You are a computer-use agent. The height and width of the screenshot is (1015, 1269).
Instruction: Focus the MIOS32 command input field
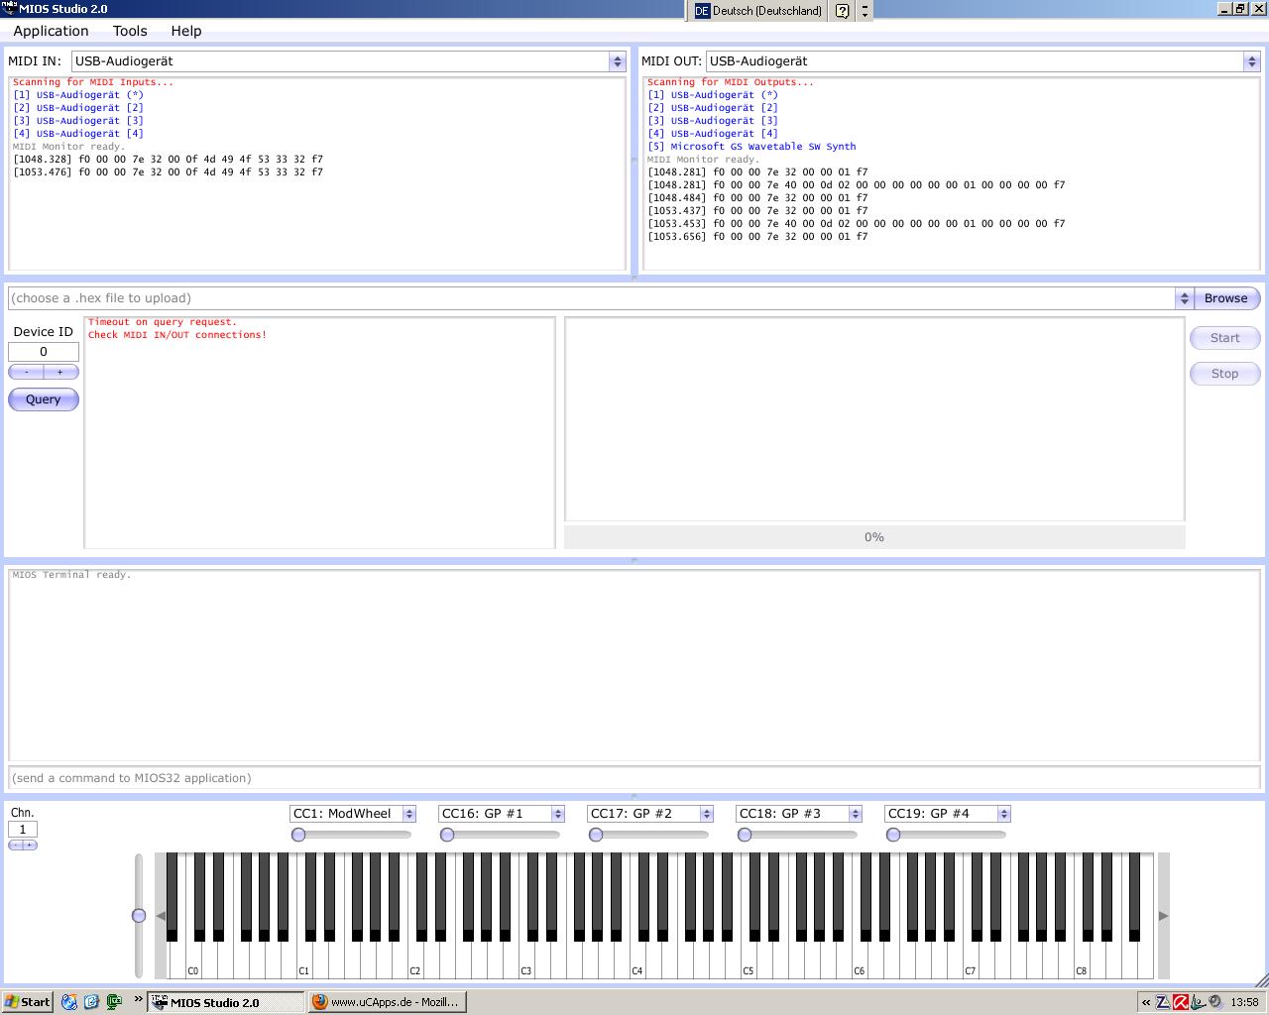pyautogui.click(x=634, y=778)
